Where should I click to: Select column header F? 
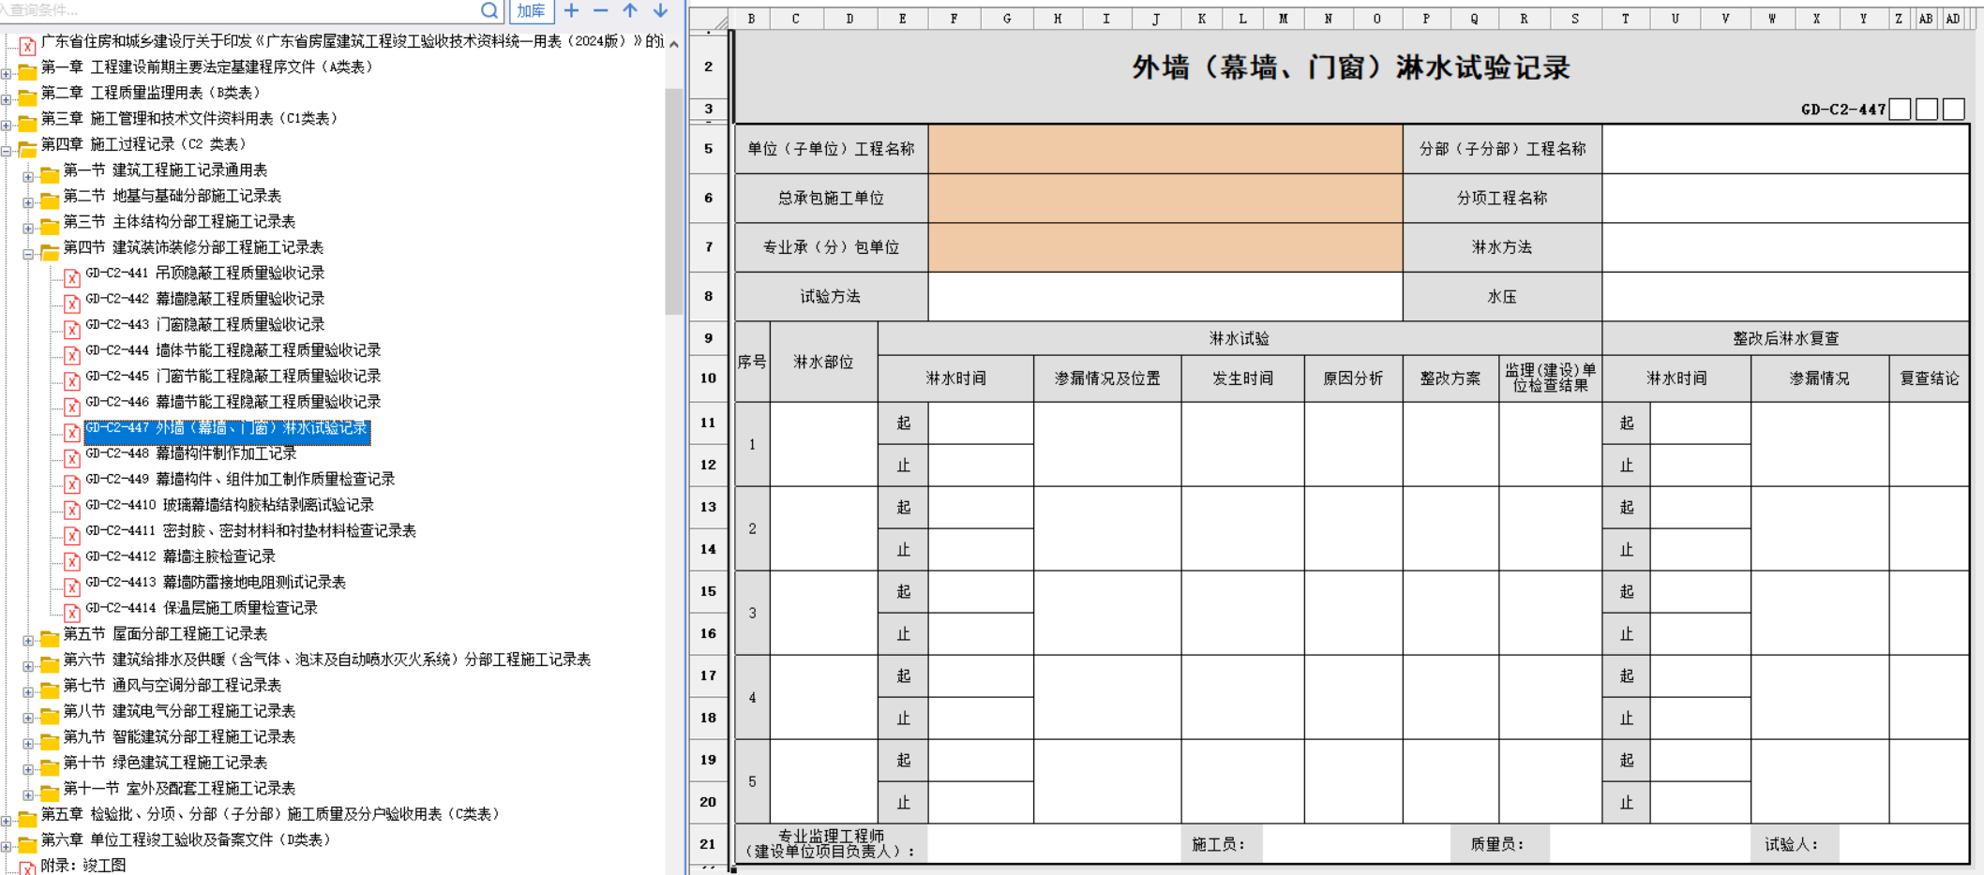click(954, 19)
